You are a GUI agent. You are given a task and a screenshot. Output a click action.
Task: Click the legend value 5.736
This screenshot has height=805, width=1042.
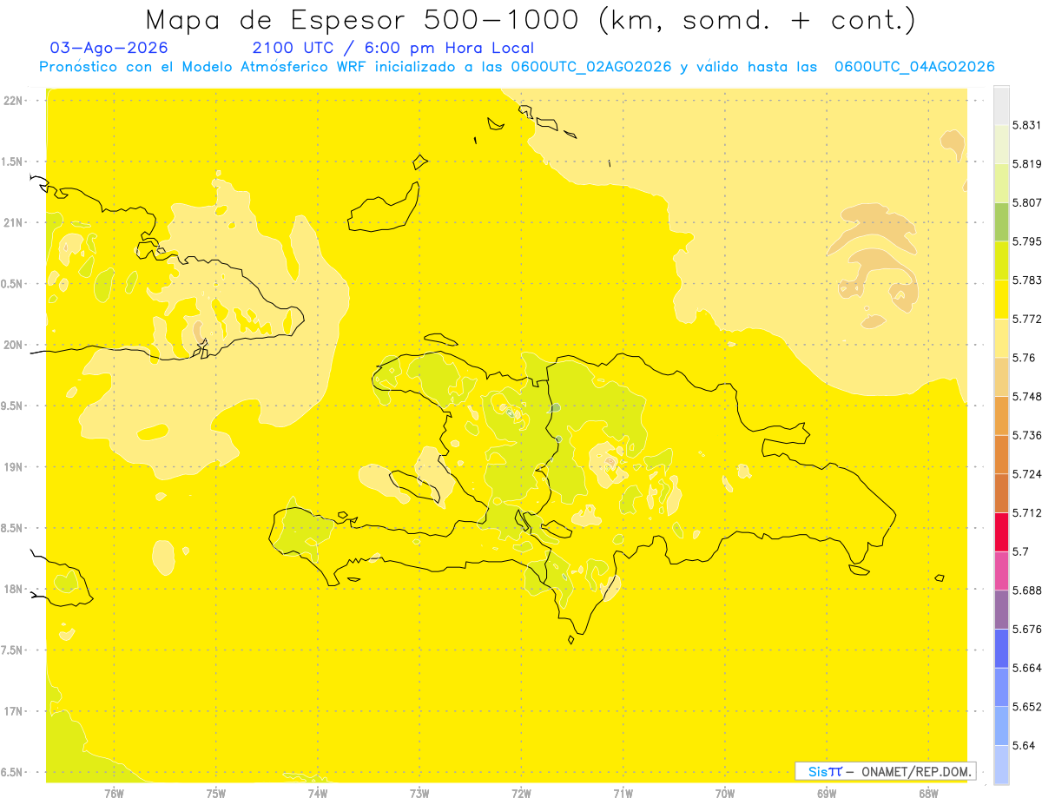pos(1027,435)
